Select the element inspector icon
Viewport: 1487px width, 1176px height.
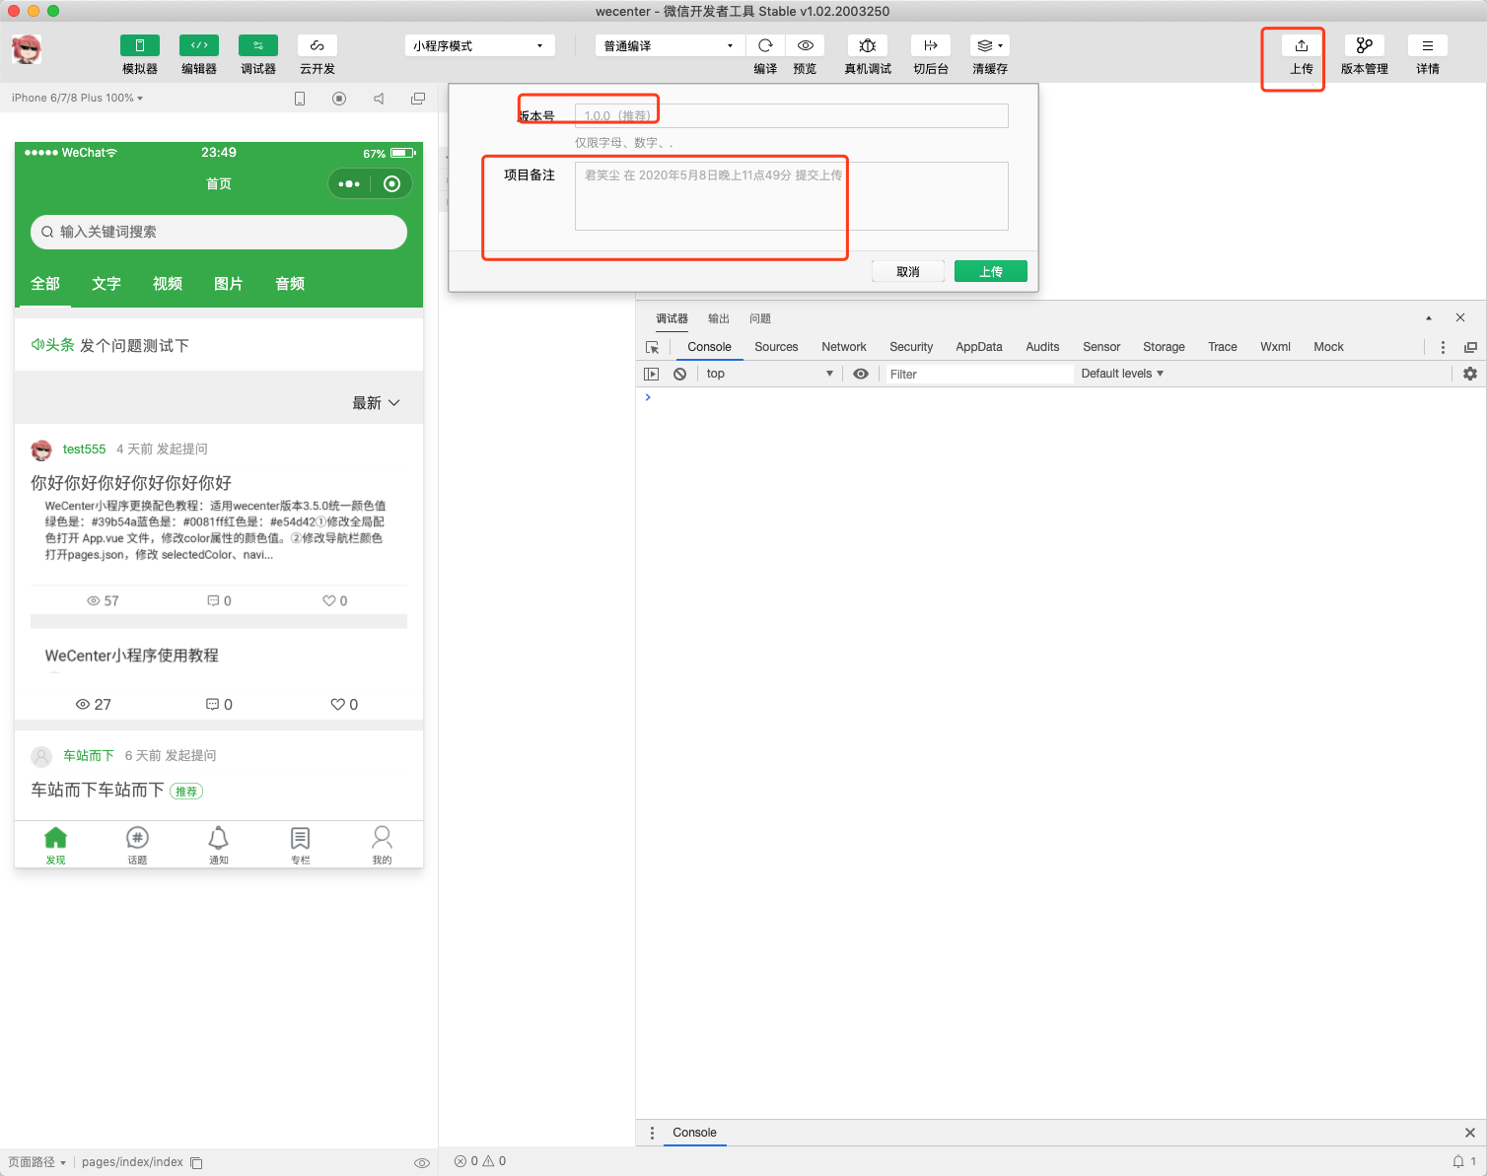(652, 347)
